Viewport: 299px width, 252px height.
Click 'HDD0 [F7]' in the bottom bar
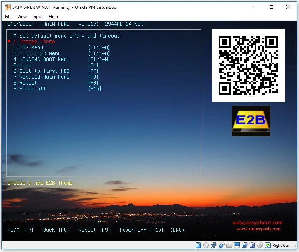coord(21,230)
